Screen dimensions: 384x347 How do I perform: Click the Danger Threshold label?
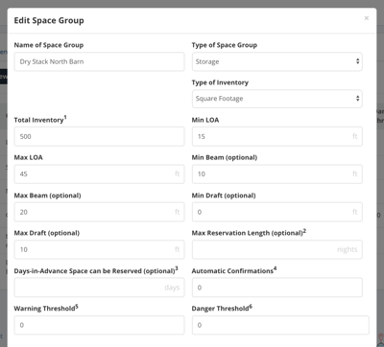point(222,308)
